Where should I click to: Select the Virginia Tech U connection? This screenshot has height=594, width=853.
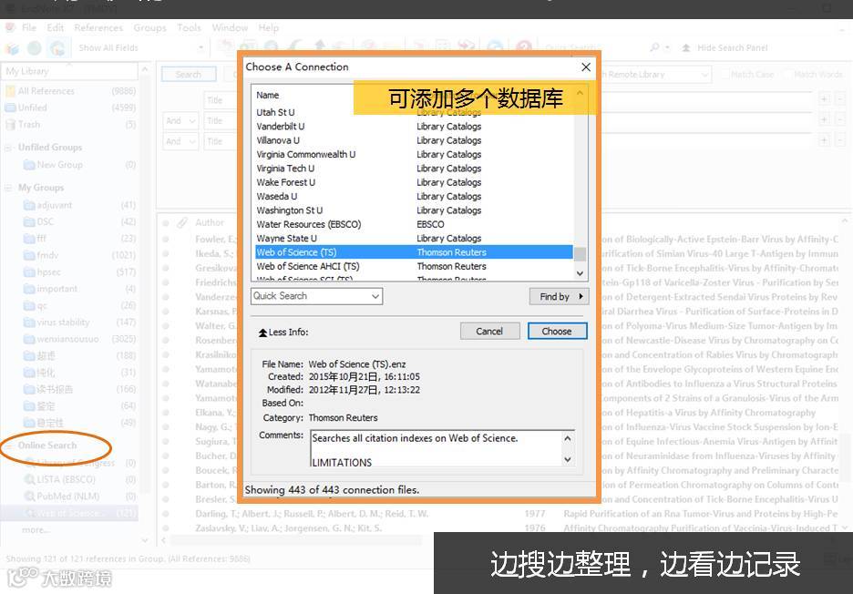[x=414, y=169]
